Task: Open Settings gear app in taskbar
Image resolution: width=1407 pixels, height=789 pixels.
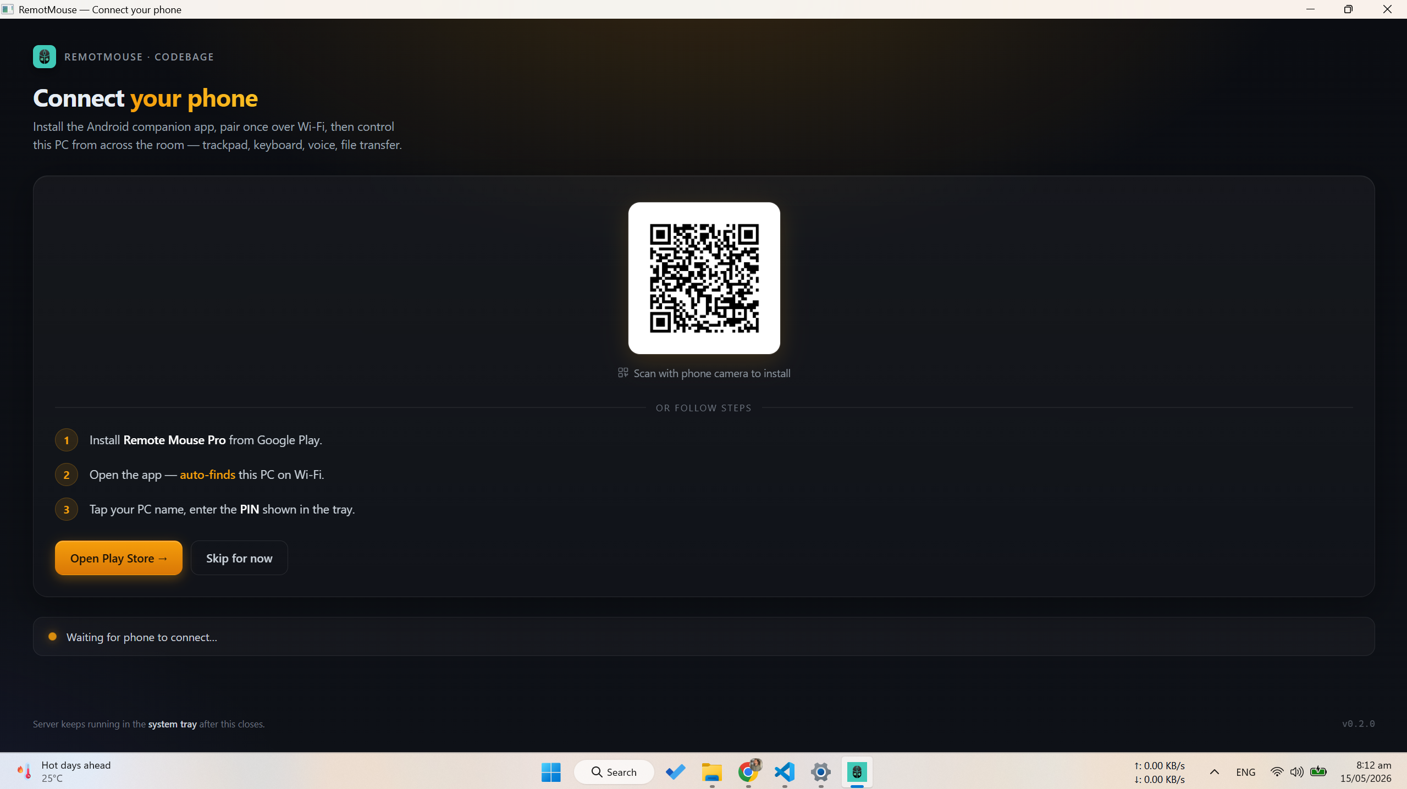Action: click(821, 772)
